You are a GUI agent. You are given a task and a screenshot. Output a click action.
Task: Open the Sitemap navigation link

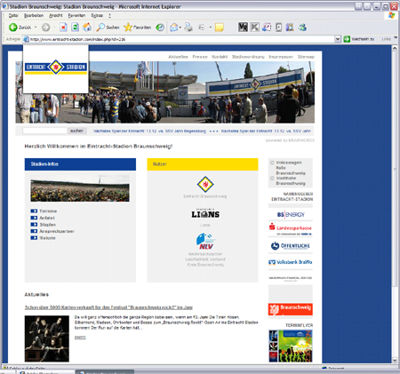point(306,57)
